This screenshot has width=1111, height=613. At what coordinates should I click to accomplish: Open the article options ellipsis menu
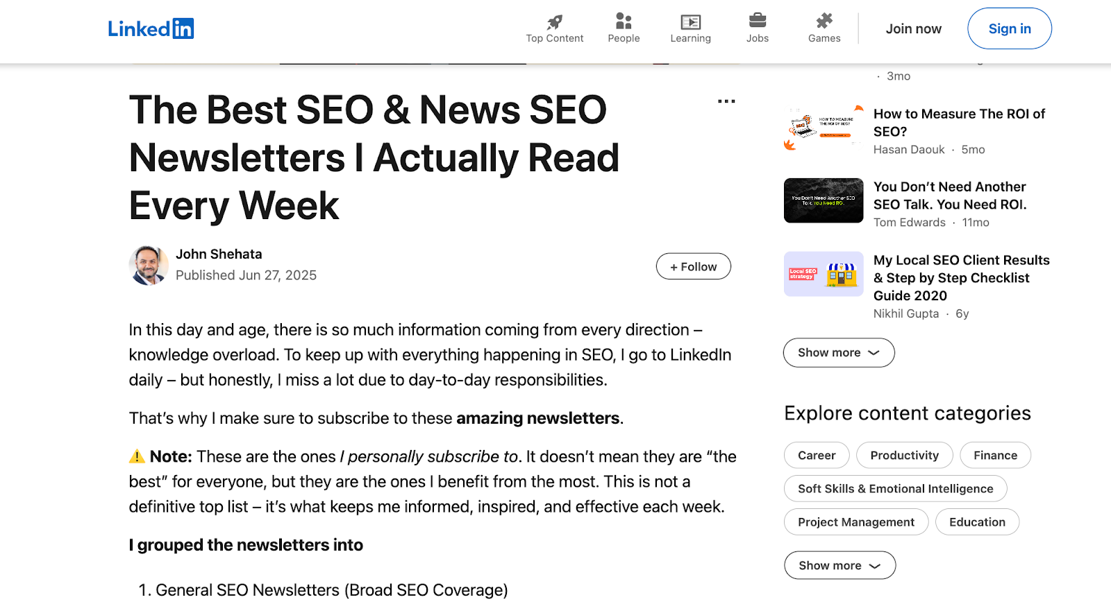pyautogui.click(x=726, y=101)
